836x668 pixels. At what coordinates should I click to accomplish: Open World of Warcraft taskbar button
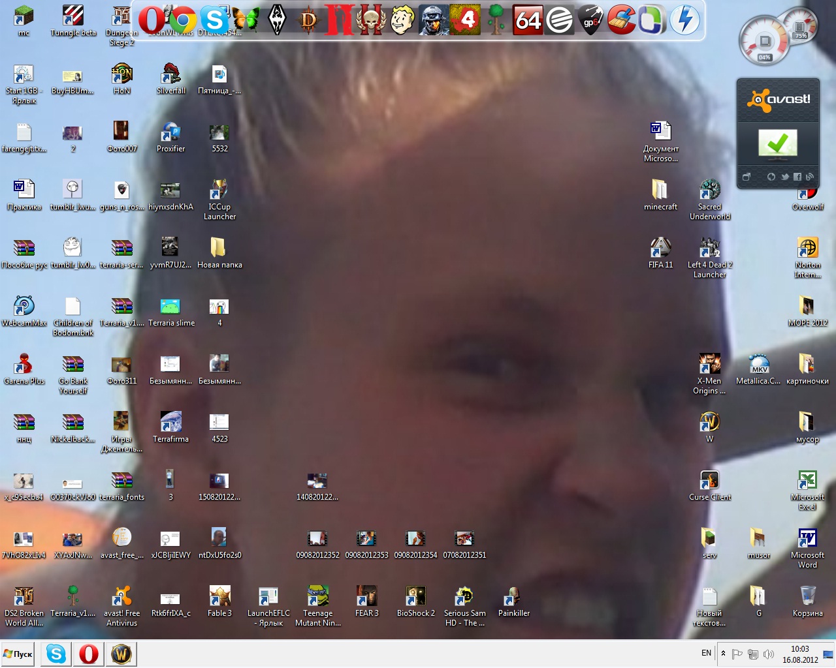121,654
